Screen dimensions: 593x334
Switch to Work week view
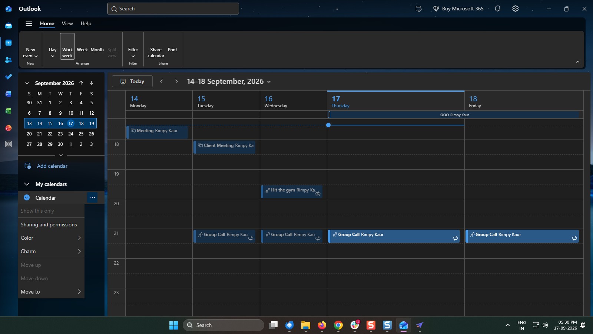tap(67, 46)
